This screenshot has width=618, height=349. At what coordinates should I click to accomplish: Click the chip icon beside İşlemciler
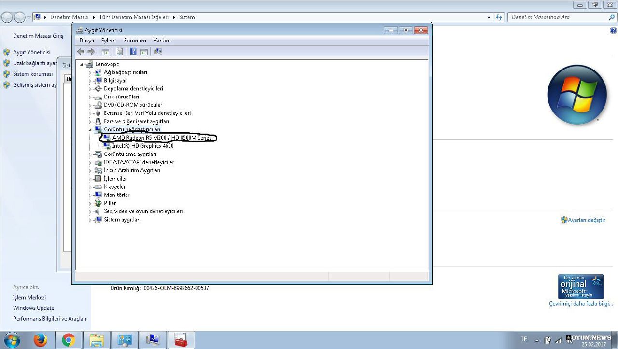tap(98, 179)
